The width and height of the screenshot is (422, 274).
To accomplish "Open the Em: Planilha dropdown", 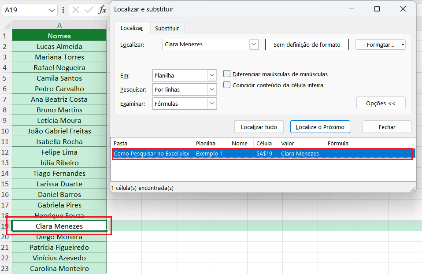I will tap(211, 75).
